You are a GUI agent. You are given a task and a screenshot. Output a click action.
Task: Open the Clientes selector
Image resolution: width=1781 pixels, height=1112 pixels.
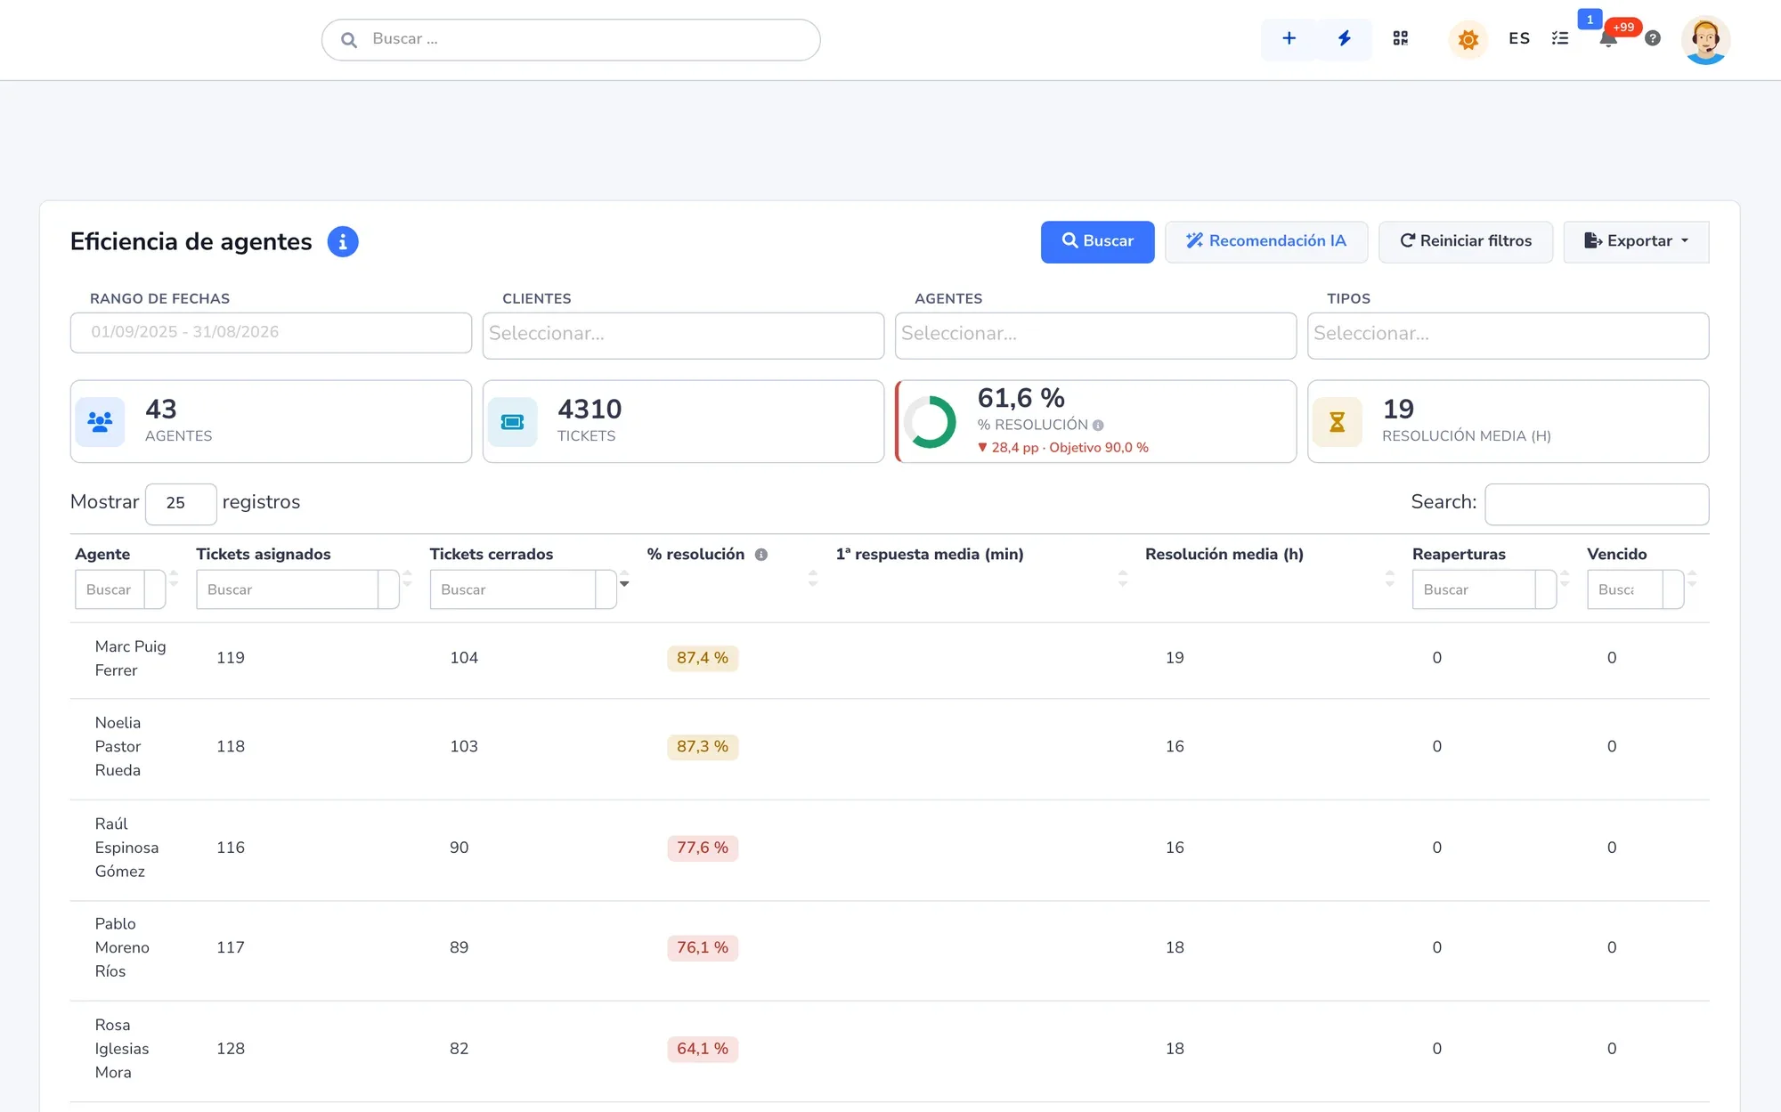tap(683, 335)
